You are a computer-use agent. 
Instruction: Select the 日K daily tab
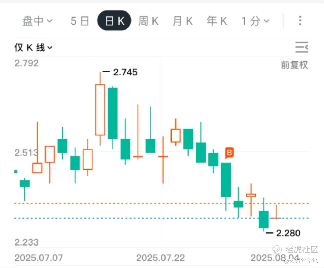point(114,20)
